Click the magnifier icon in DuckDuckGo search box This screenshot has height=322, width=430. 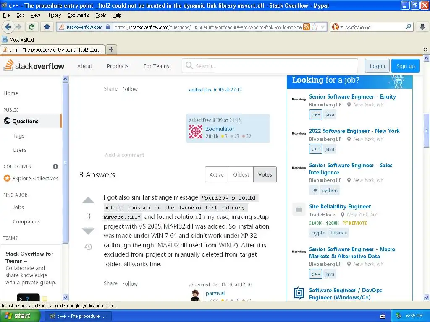408,26
